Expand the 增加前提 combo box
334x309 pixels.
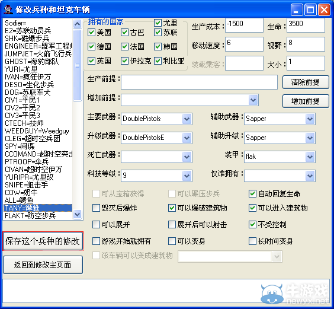click(x=253, y=100)
